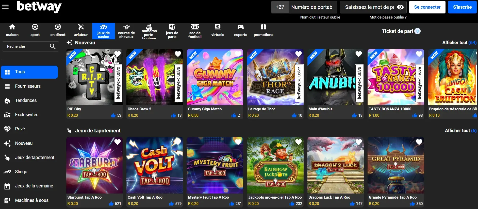The width and height of the screenshot is (478, 209).
Task: Select Tendances in sidebar
Action: click(29, 100)
